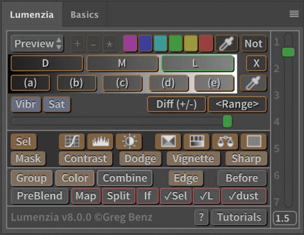Pick the green color swatch
This screenshot has width=304, height=235.
176,43
